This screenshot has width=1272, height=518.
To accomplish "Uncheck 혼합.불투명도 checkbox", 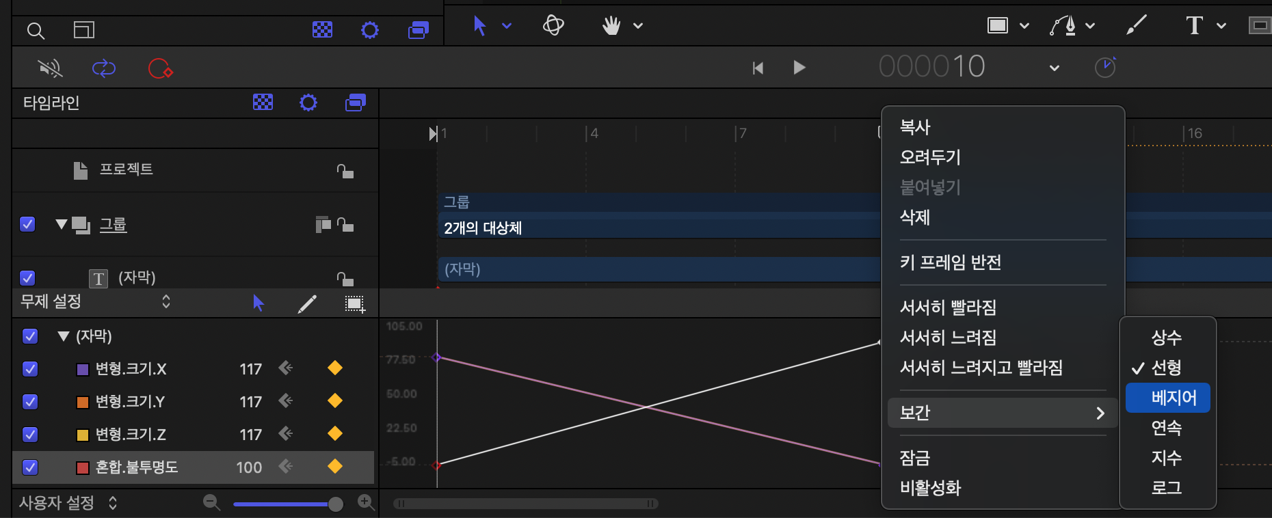I will [x=30, y=467].
